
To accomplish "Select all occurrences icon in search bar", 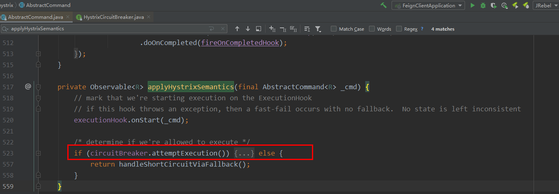I will (x=293, y=29).
